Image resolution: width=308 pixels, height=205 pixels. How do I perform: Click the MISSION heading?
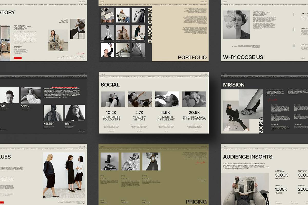point(234,85)
